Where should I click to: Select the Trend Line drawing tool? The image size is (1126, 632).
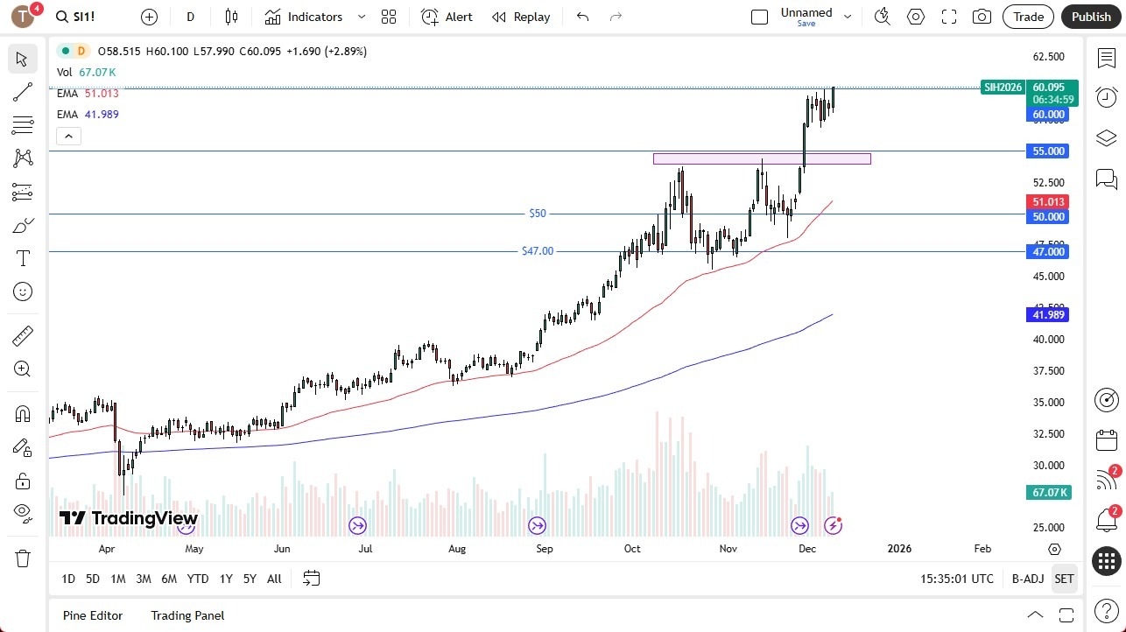click(22, 92)
